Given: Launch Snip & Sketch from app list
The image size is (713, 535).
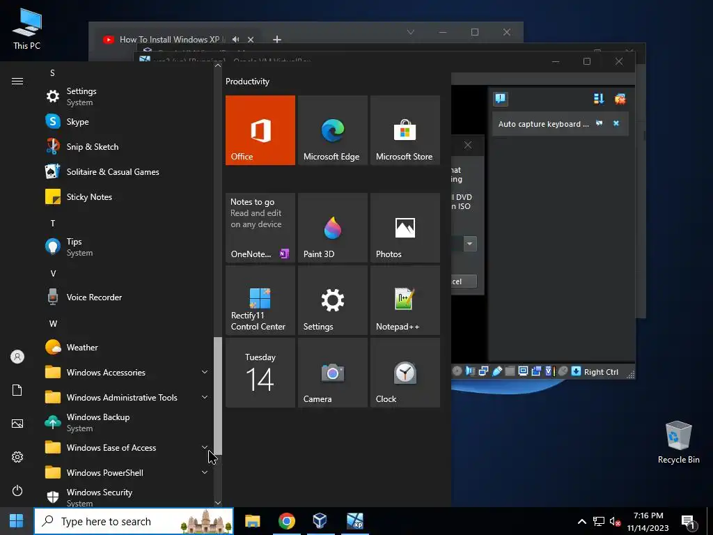Looking at the screenshot, I should tap(127, 146).
